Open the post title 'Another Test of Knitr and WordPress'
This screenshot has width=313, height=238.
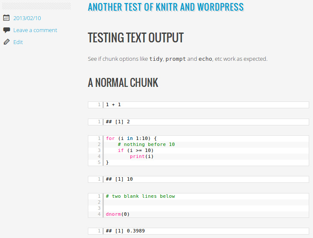click(x=166, y=7)
